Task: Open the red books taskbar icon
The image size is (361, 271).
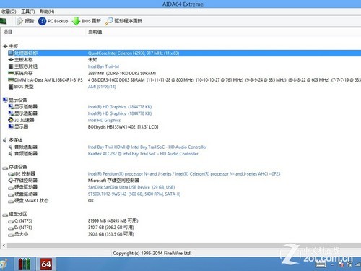Action: [x=25, y=264]
